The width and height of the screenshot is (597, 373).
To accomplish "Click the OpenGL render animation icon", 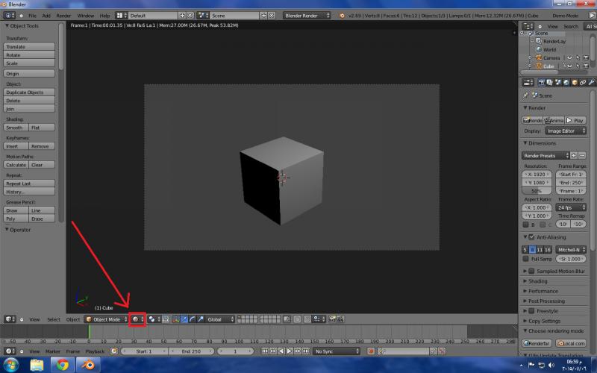I will (340, 319).
